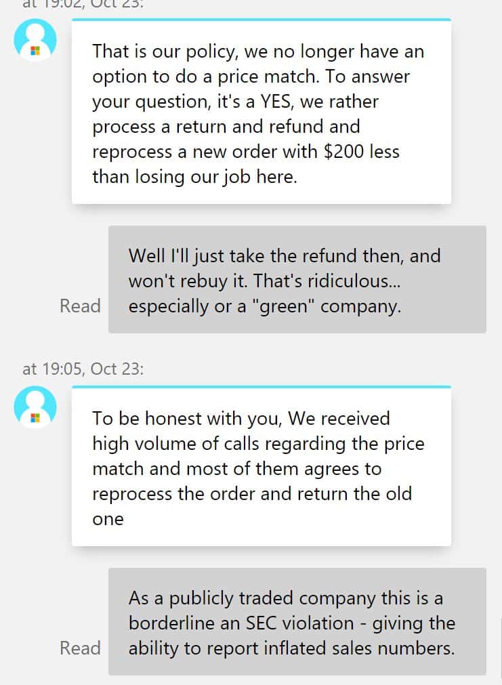
Task: Click the Read receipt beside the SEC violation reply
Action: click(80, 648)
